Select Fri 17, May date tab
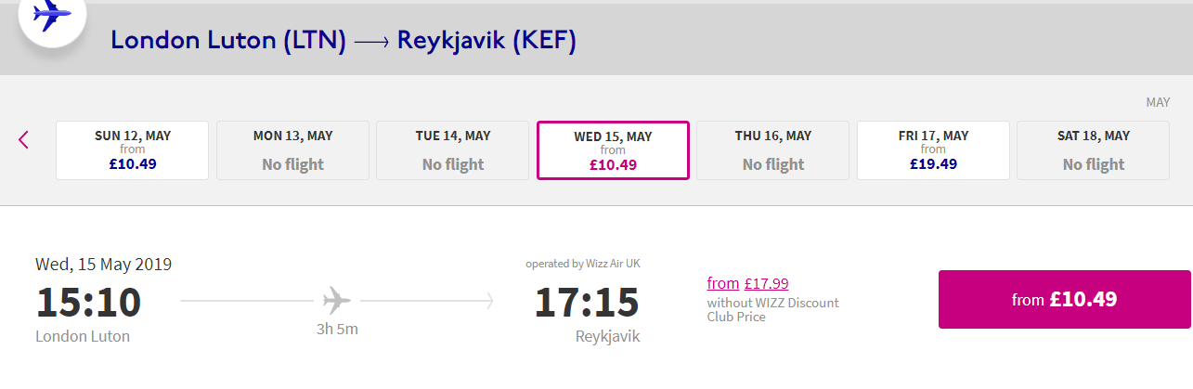The height and width of the screenshot is (389, 1193). 933,150
